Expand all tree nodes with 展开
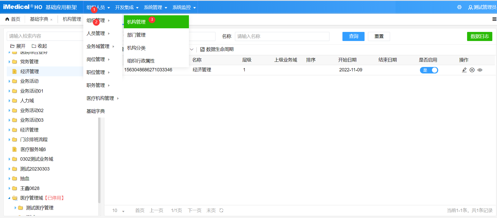 point(18,46)
